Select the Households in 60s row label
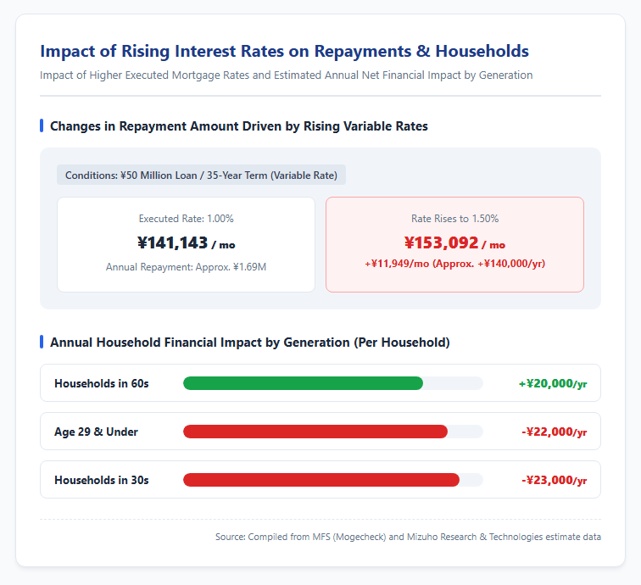This screenshot has height=585, width=641. [x=102, y=383]
